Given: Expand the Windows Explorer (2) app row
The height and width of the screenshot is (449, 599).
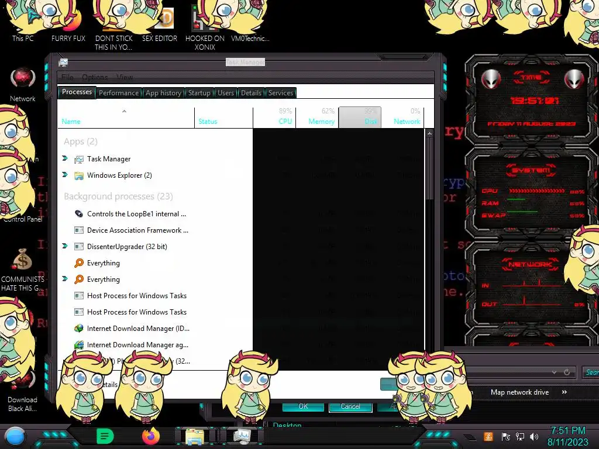Looking at the screenshot, I should pyautogui.click(x=65, y=175).
